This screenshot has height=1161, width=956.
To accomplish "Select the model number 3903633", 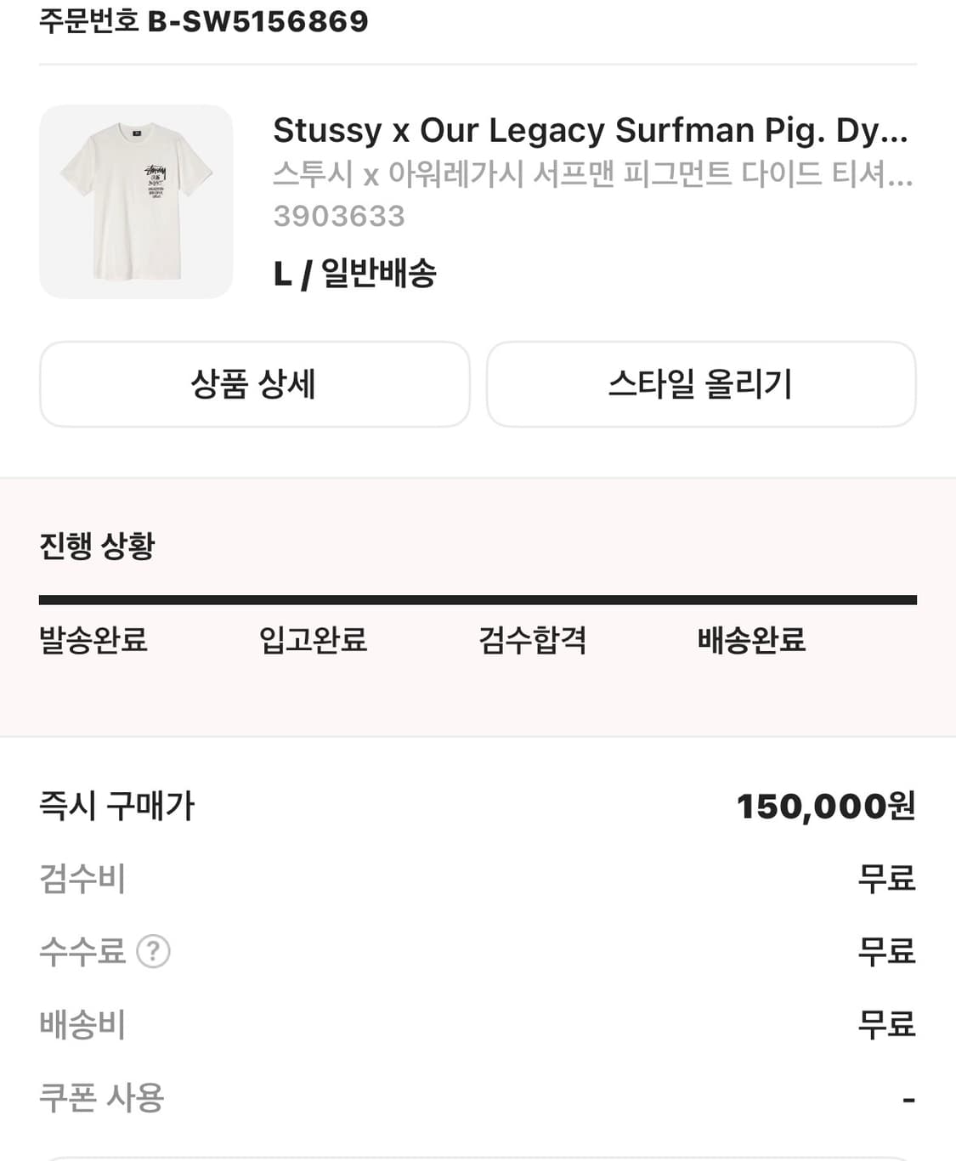I will click(339, 216).
